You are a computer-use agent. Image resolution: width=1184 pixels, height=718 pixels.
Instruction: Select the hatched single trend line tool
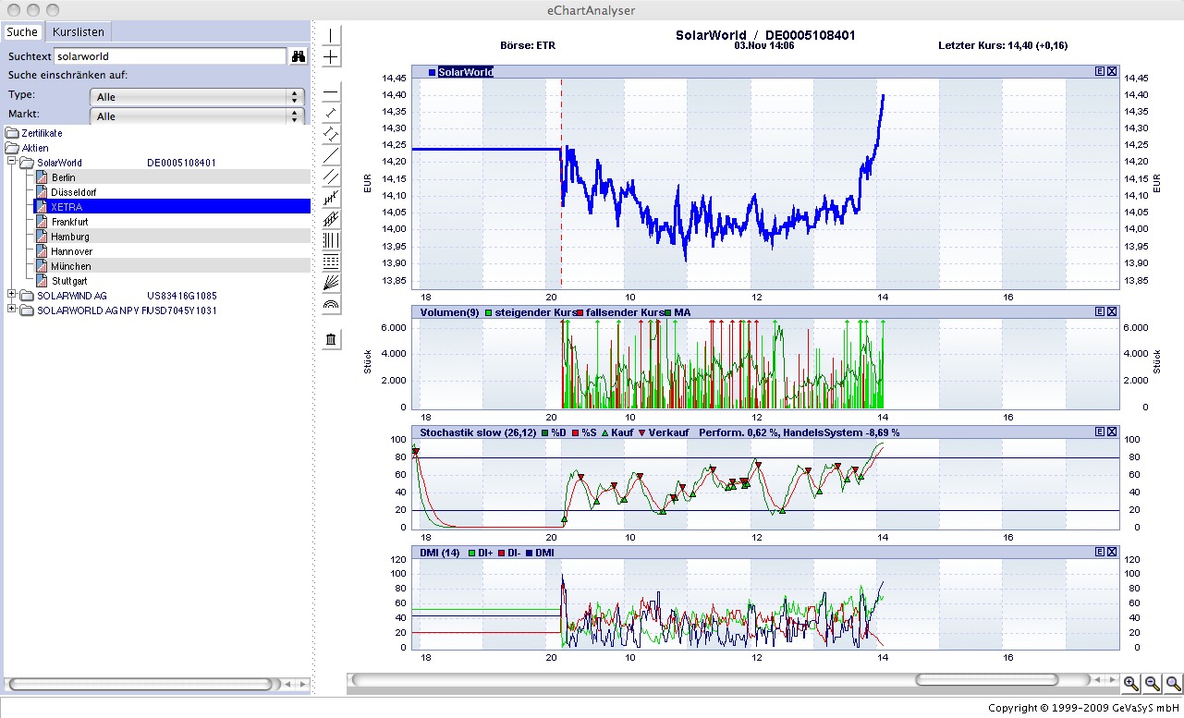pyautogui.click(x=332, y=198)
